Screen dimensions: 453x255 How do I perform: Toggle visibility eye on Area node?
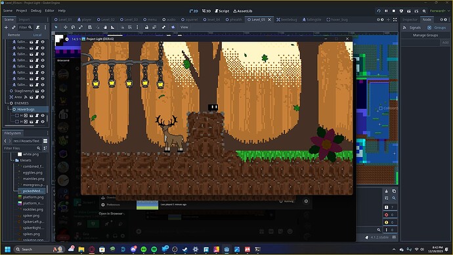click(x=43, y=97)
